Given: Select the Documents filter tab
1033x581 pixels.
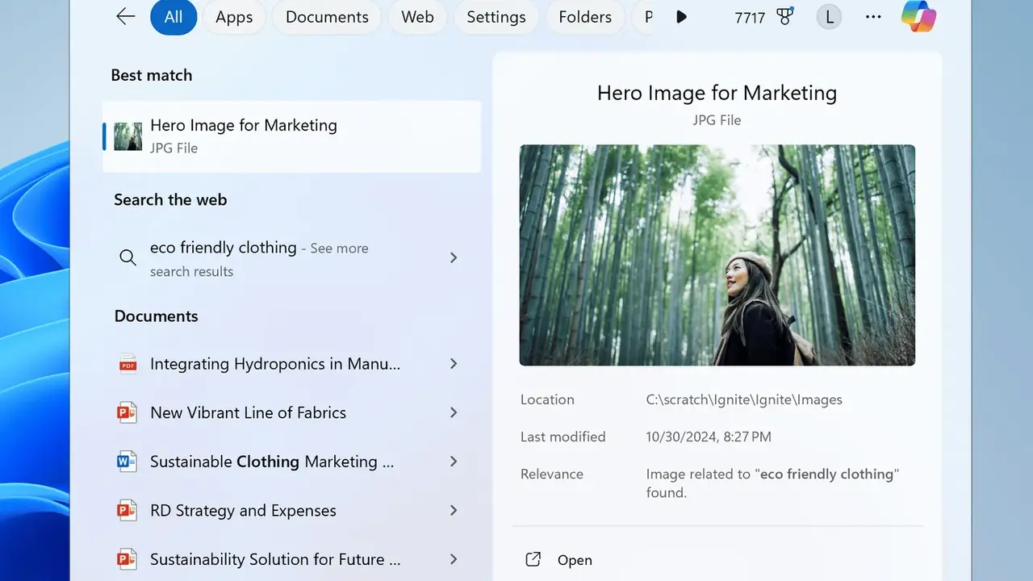Looking at the screenshot, I should point(328,17).
